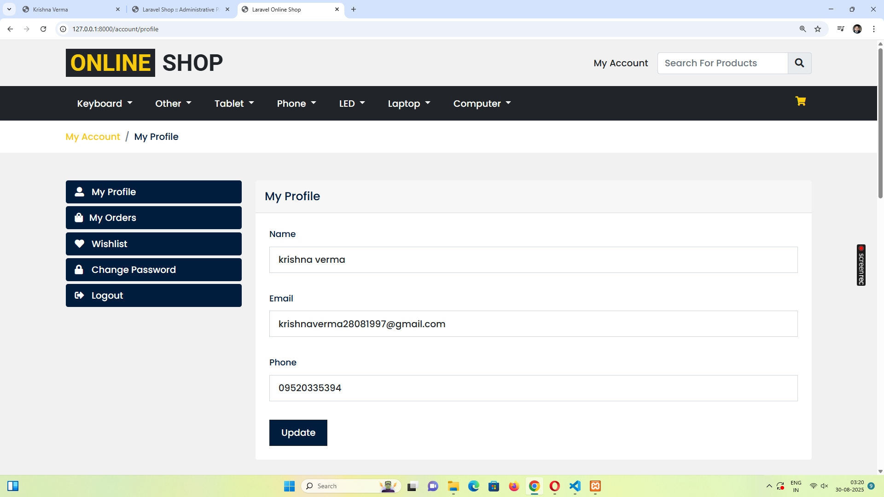Click the Email input field
Image resolution: width=884 pixels, height=497 pixels.
533,324
